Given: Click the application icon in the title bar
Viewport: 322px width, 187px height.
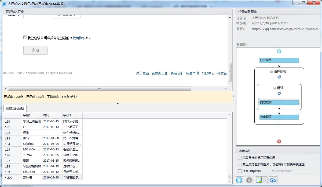Looking at the screenshot, I should tap(4, 4).
